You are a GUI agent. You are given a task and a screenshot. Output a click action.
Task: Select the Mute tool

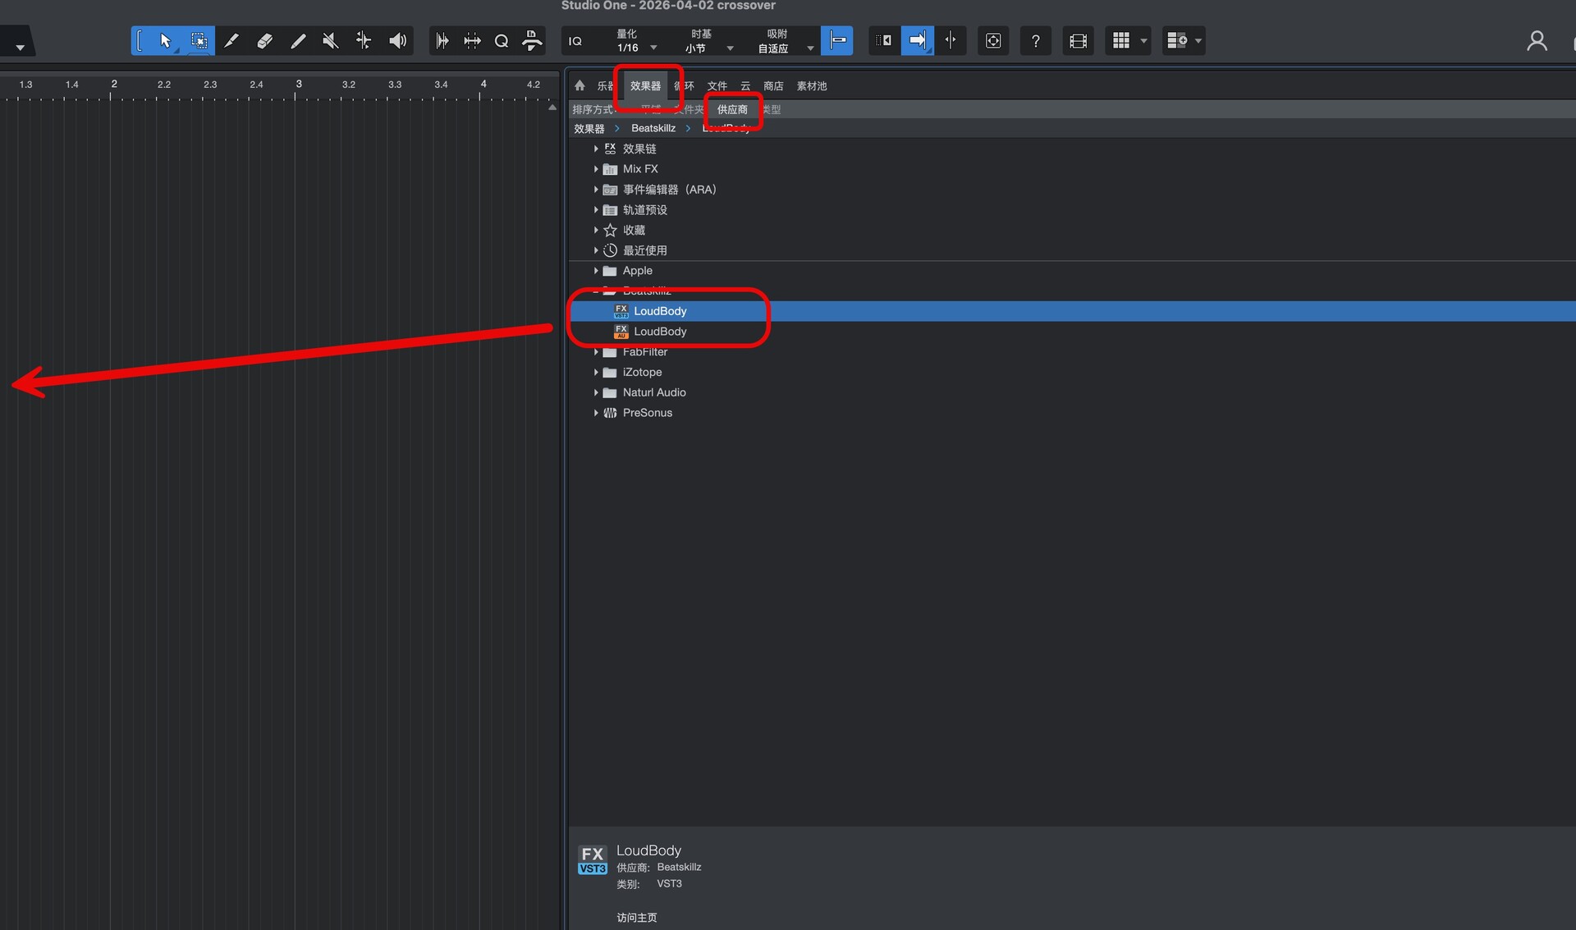[330, 41]
